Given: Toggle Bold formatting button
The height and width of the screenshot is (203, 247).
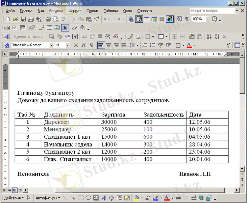Looking at the screenshot, I should [x=76, y=45].
